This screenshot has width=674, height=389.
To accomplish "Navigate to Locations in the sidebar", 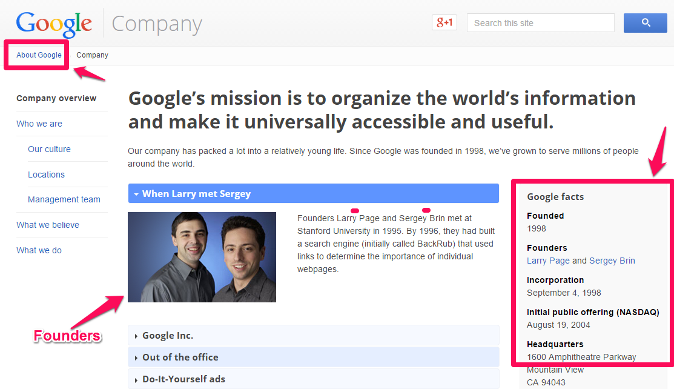I will pos(46,175).
